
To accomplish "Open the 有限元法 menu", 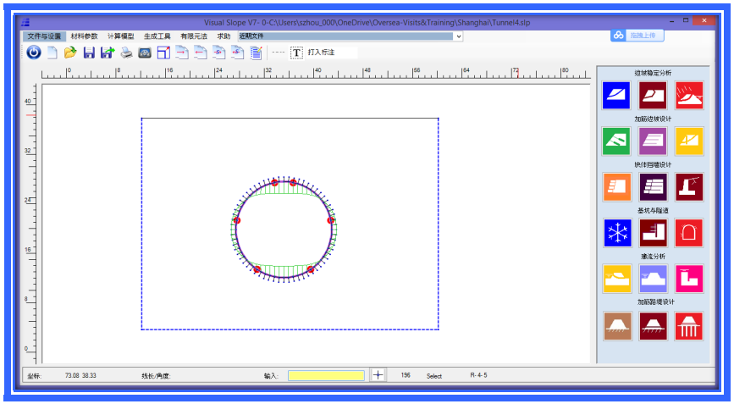I will 193,36.
